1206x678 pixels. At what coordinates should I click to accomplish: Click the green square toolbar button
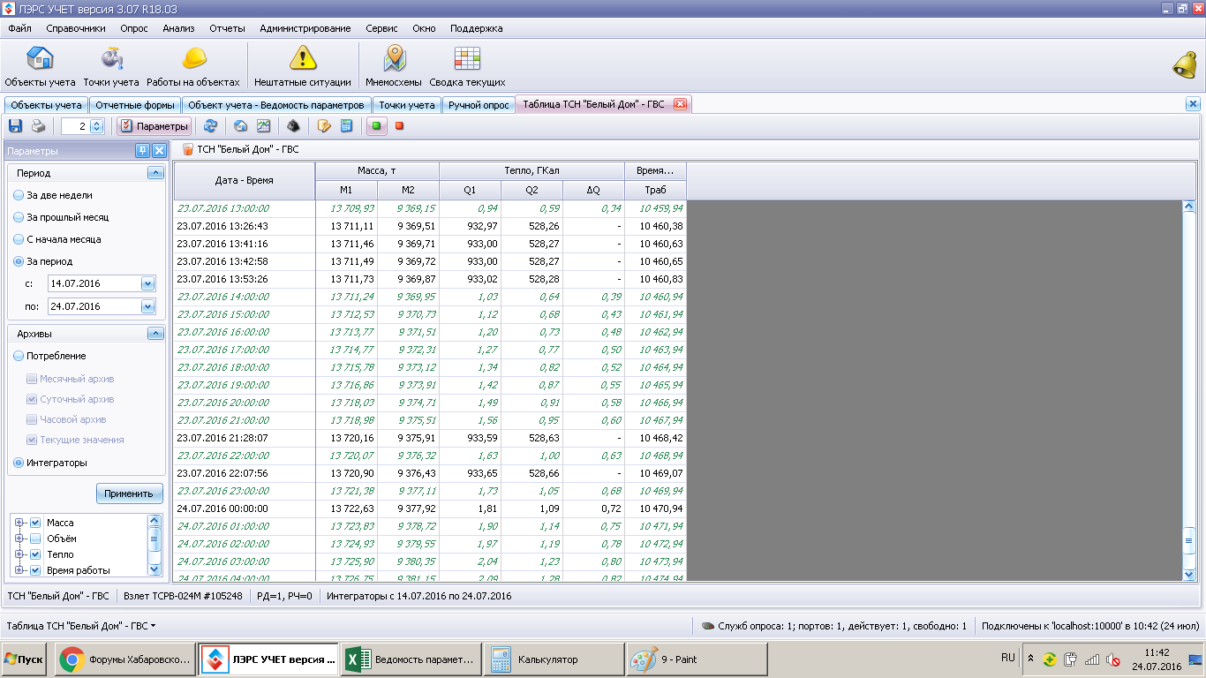(x=377, y=126)
